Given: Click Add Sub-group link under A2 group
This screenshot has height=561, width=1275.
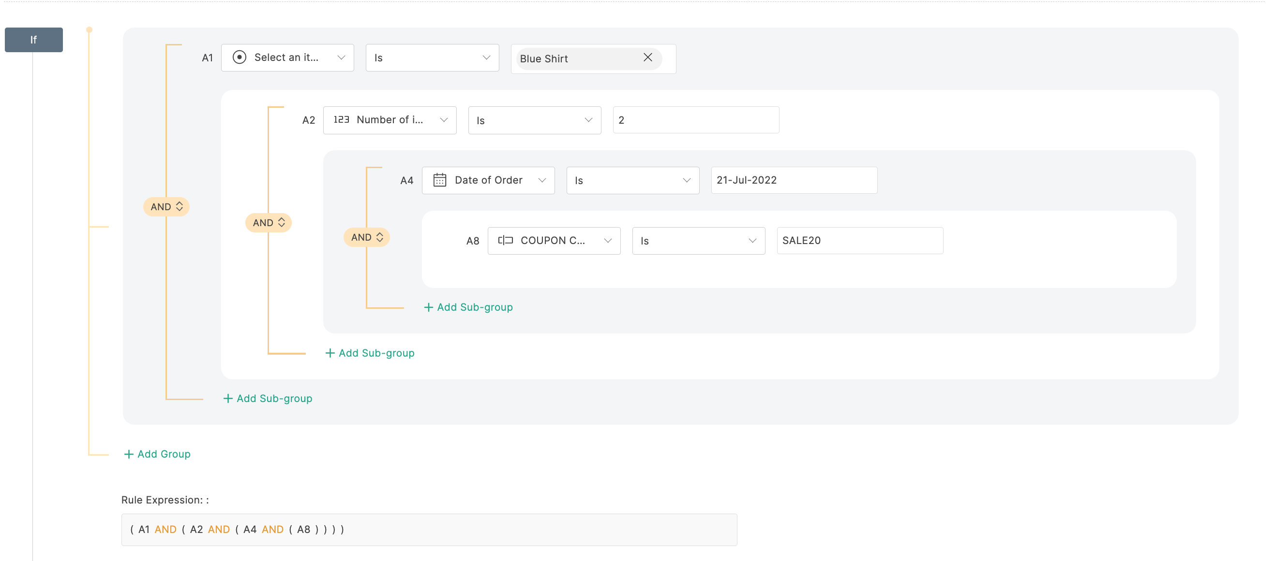Looking at the screenshot, I should (375, 353).
